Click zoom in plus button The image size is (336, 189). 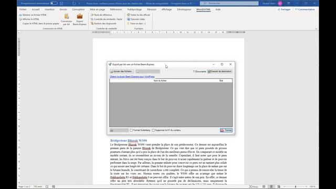tap(307, 187)
